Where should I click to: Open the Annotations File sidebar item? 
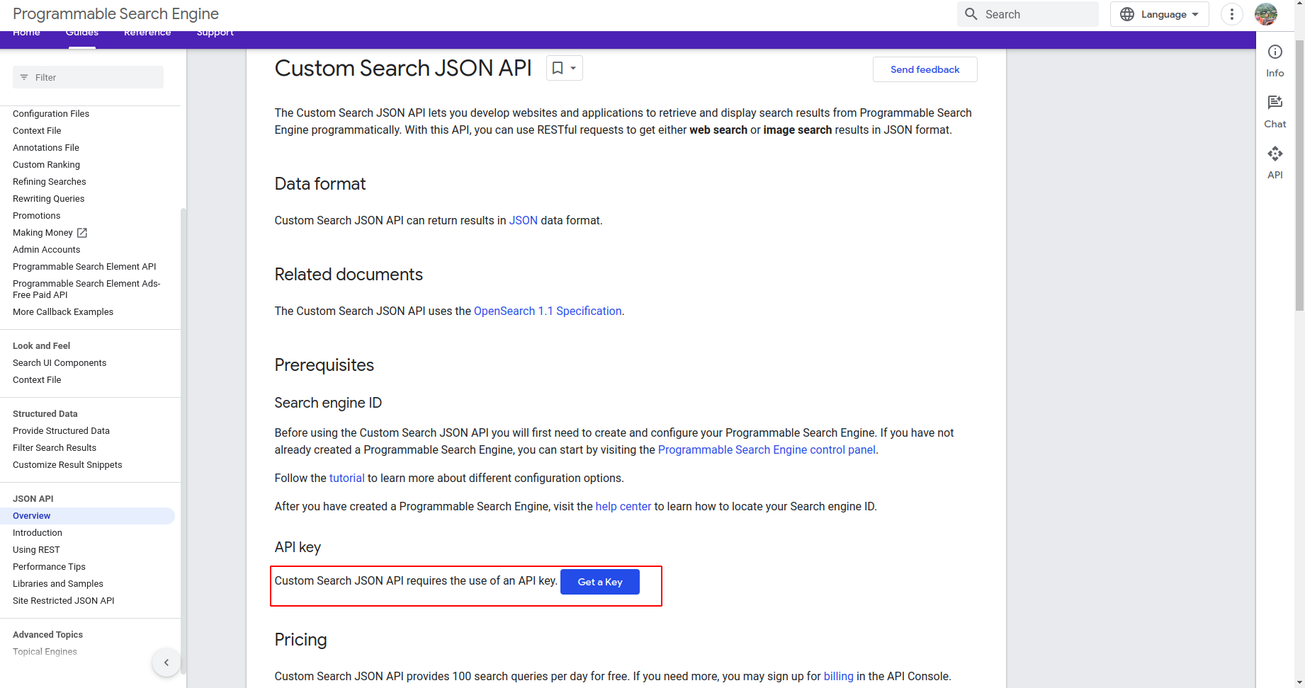(x=46, y=148)
